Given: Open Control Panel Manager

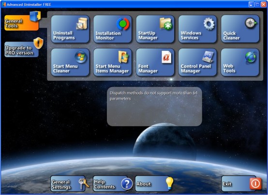Looking at the screenshot, I should click(x=197, y=62).
